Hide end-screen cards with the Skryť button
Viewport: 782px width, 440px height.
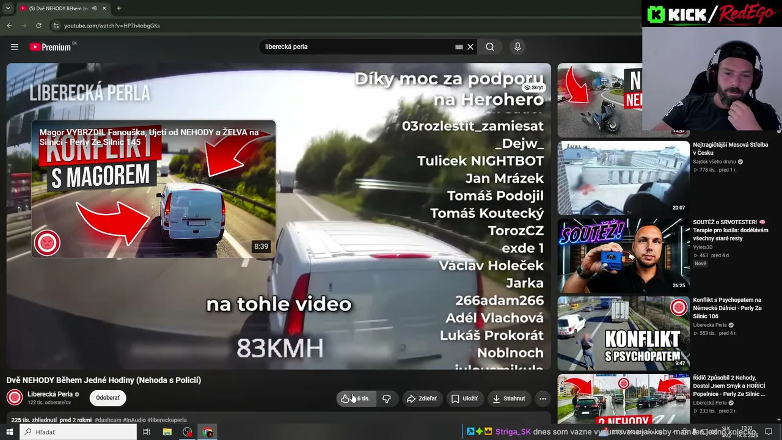(x=534, y=87)
